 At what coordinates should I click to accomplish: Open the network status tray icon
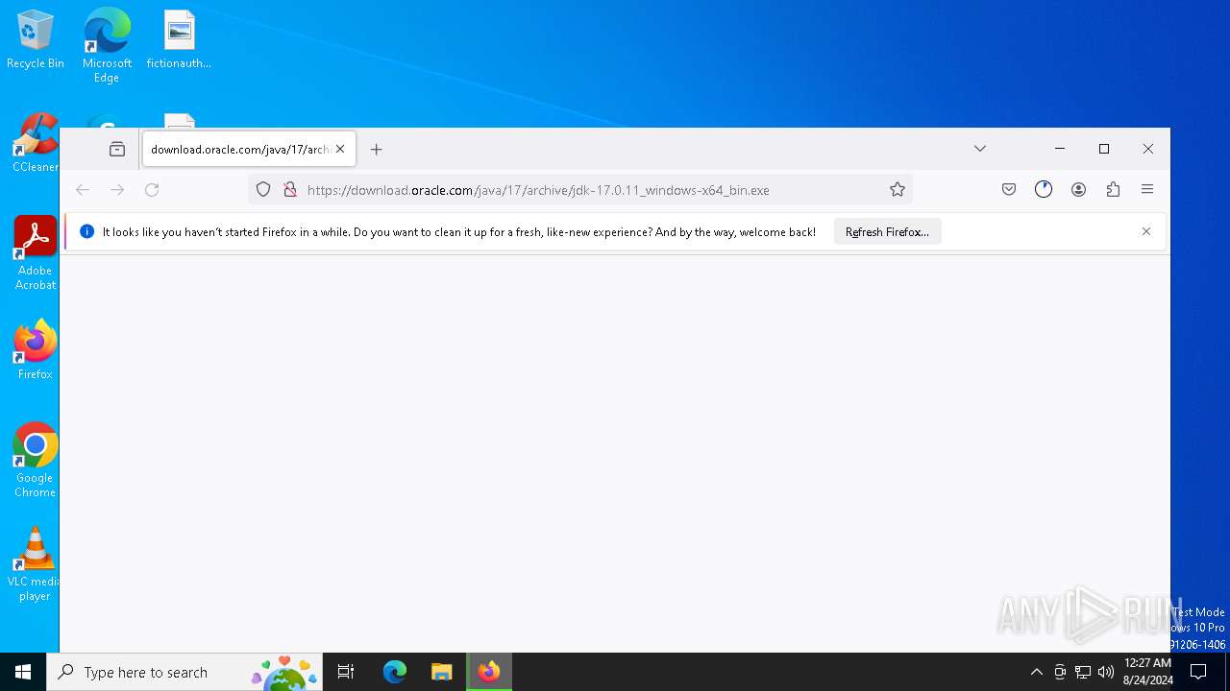click(1083, 672)
